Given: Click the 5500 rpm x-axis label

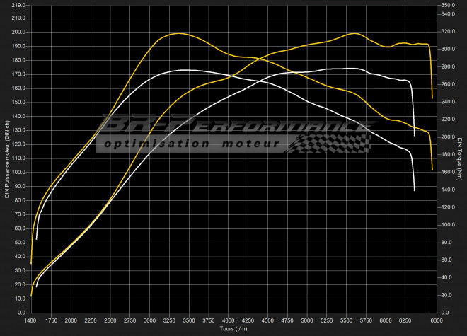Looking at the screenshot, I should tap(345, 320).
